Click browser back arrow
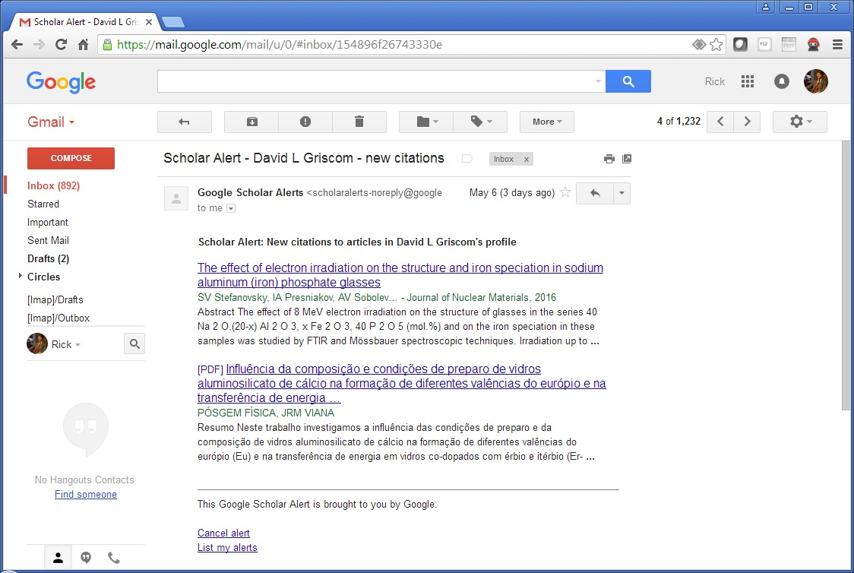854x573 pixels. [x=17, y=45]
